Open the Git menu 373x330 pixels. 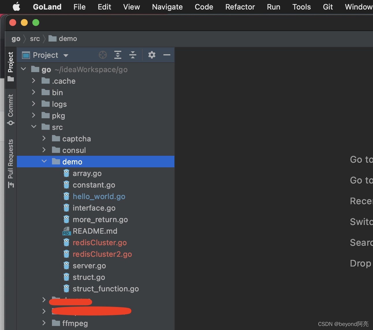coord(328,7)
